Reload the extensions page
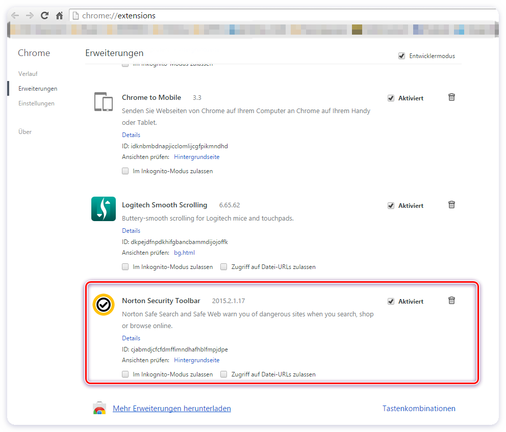The image size is (506, 432). (x=44, y=15)
